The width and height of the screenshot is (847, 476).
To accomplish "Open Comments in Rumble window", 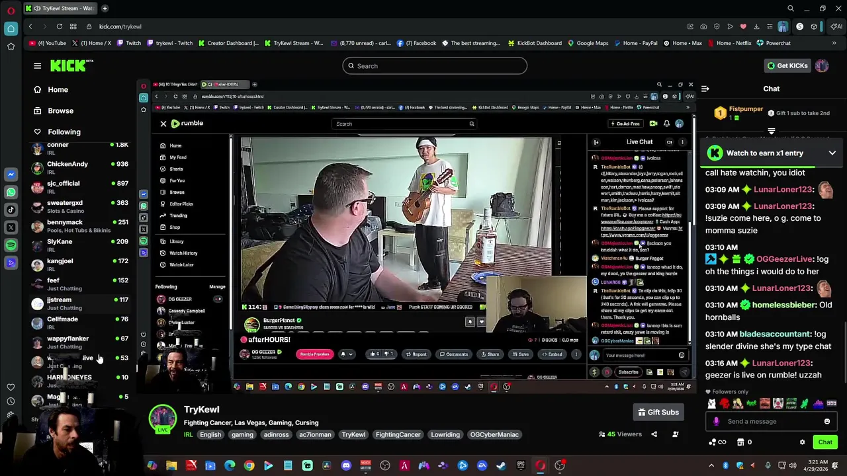I will tap(454, 354).
